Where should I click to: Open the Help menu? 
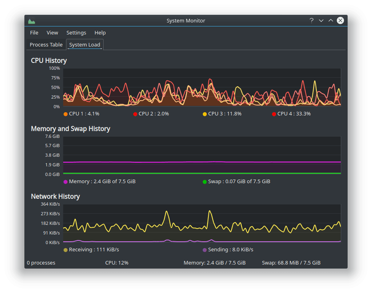(x=100, y=32)
